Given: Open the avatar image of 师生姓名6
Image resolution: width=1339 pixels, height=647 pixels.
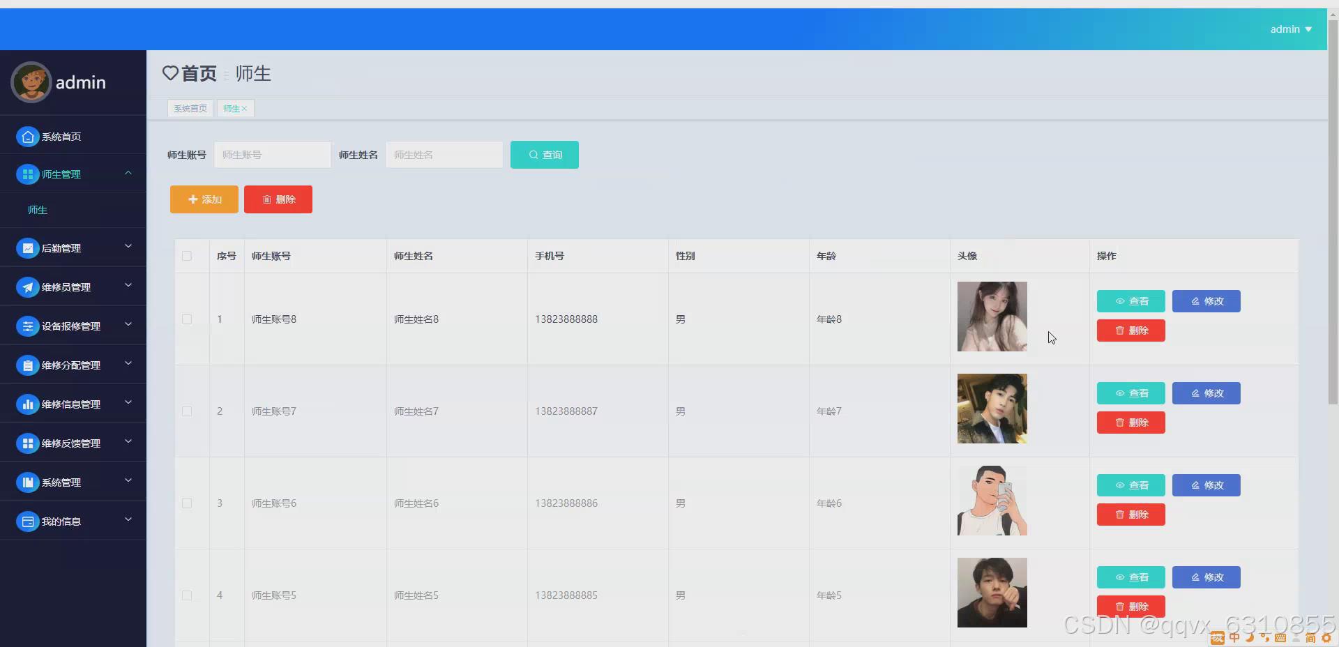Looking at the screenshot, I should (992, 501).
